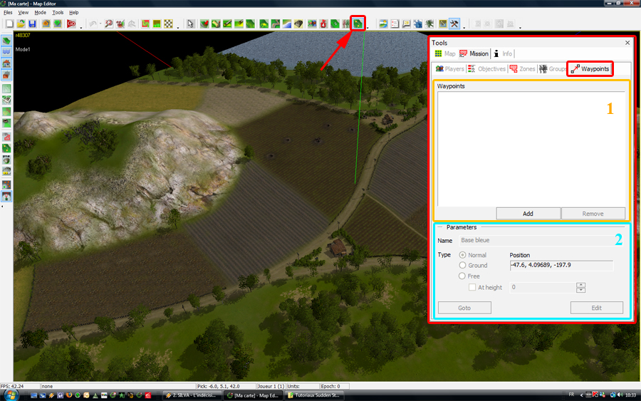Click the crater icon in left sidebar
Viewport: 641px width, 401px height.
coord(6,123)
